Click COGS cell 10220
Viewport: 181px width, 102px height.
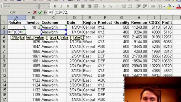[x=154, y=66]
